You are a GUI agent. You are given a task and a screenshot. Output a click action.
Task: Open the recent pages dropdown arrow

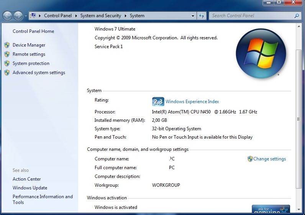pyautogui.click(x=26, y=16)
